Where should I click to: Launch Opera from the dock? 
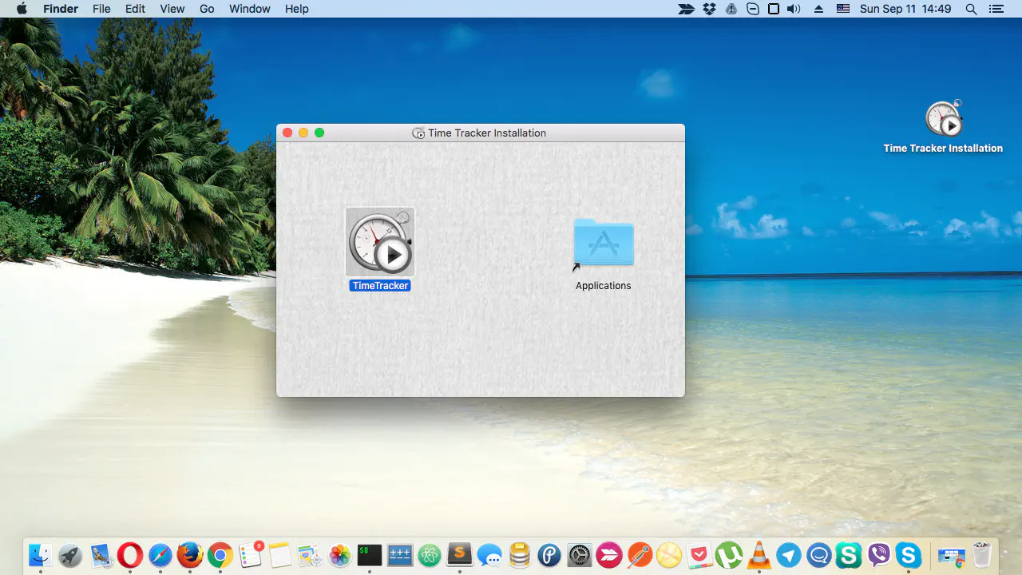(x=130, y=555)
